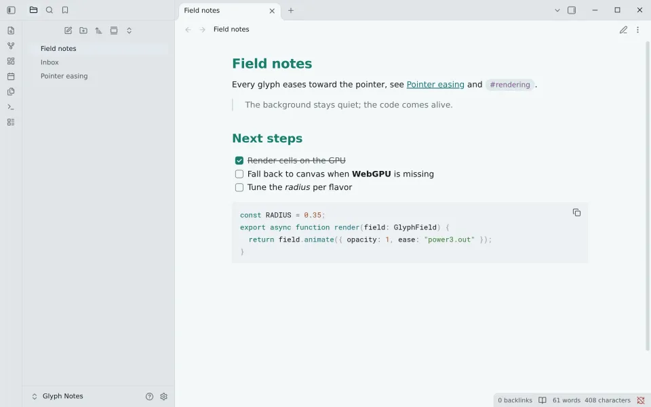Open the tab list dropdown chevron

click(x=557, y=10)
